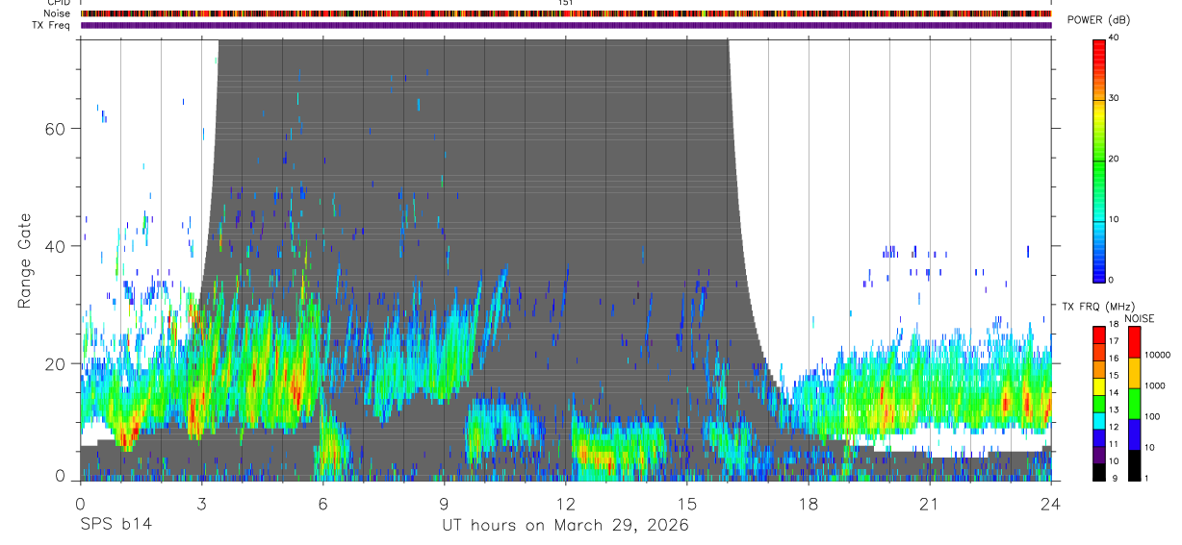The image size is (1182, 545).
Task: Click the 14 label on TX FRQ colorbar
Action: tap(1114, 393)
